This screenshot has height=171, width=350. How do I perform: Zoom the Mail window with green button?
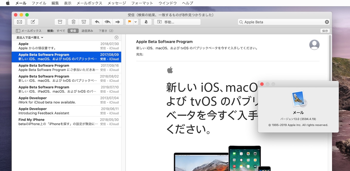point(27,15)
